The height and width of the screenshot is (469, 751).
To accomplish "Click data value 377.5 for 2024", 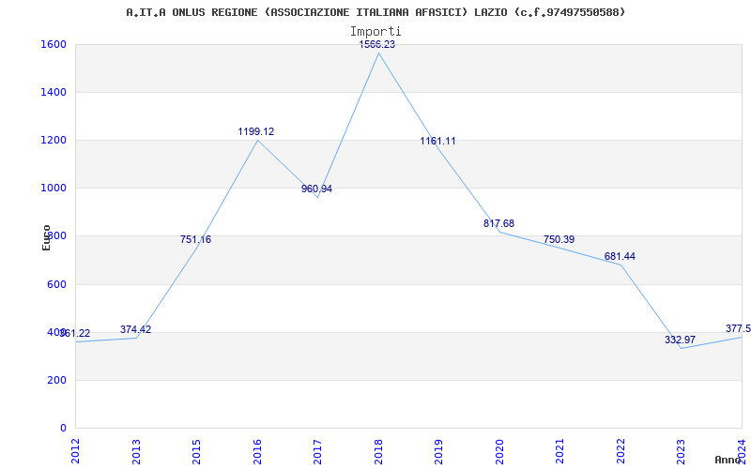I will pos(738,329).
